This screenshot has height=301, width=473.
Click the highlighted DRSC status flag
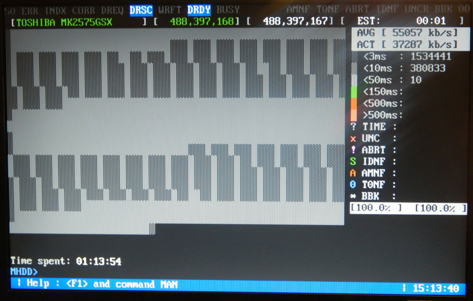tap(141, 10)
